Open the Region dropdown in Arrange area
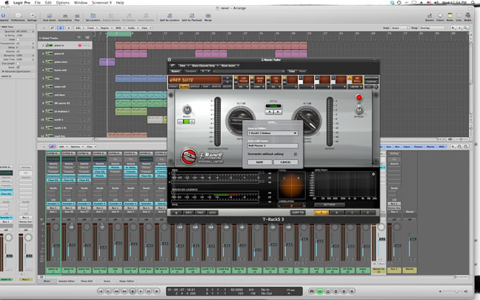The height and width of the screenshot is (300, 480). 106,28
